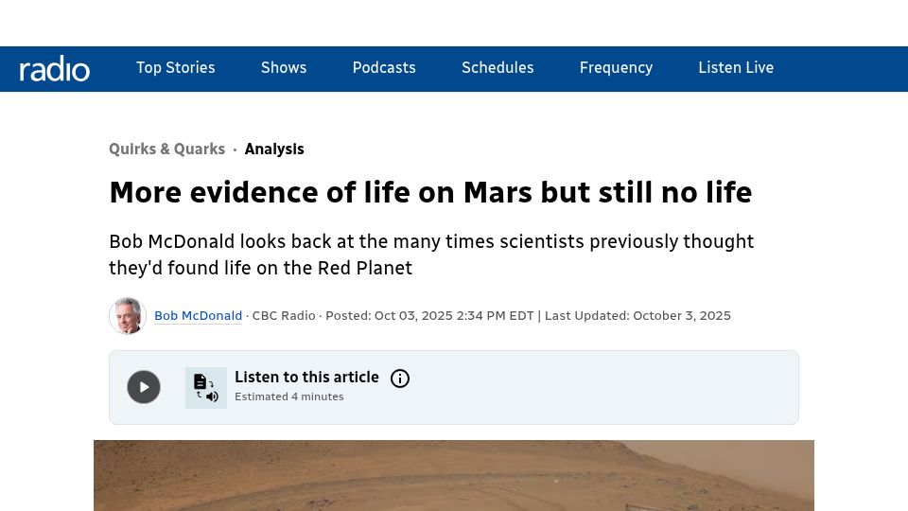Image resolution: width=908 pixels, height=511 pixels.
Task: Go to the Podcasts section
Action: point(384,68)
